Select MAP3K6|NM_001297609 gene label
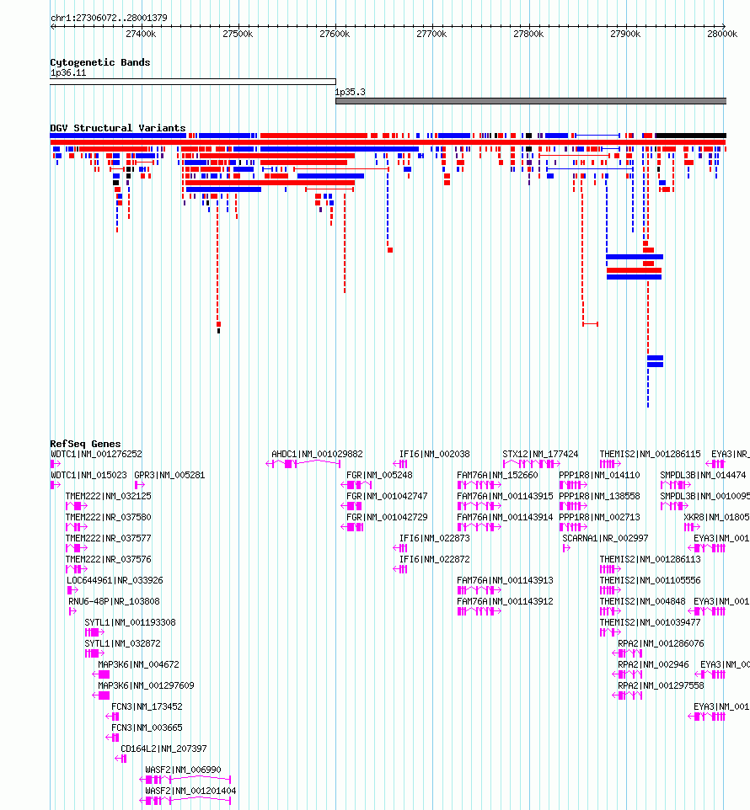 (147, 685)
